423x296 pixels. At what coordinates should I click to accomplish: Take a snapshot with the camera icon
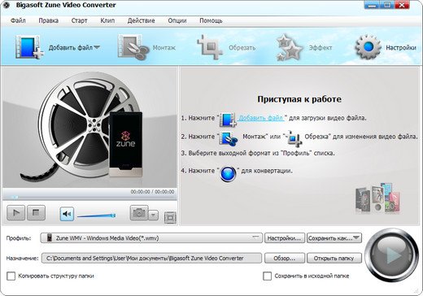tap(139, 213)
